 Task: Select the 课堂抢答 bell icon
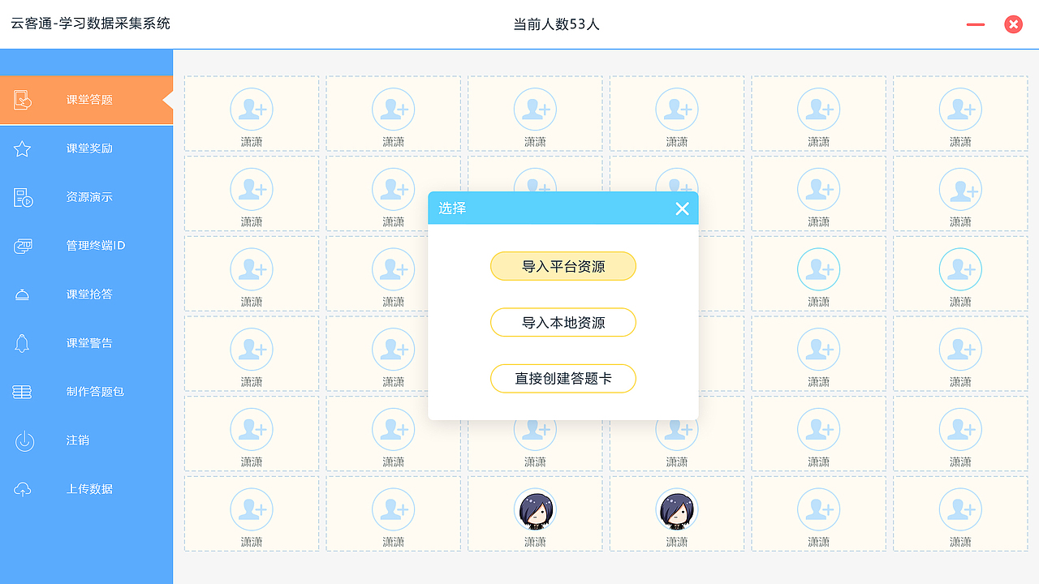click(x=22, y=294)
